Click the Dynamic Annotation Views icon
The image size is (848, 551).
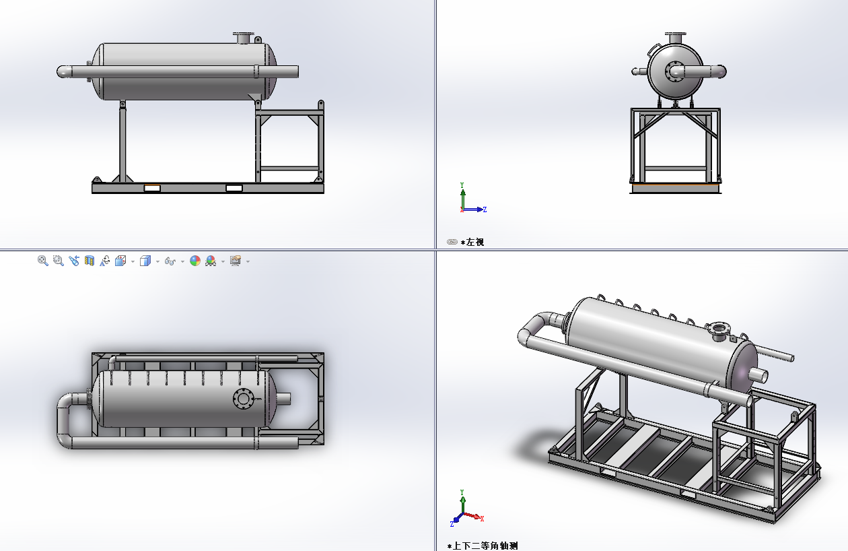tap(105, 261)
